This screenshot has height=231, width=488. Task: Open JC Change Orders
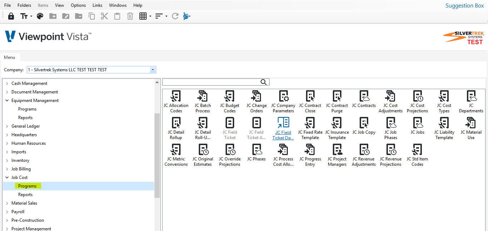point(256,102)
